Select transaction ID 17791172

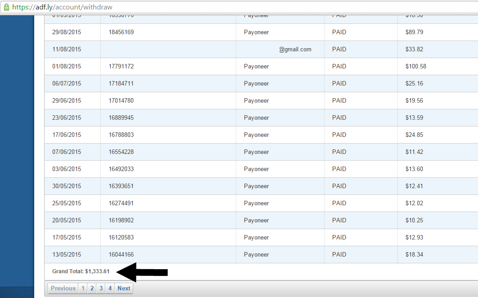pos(121,66)
